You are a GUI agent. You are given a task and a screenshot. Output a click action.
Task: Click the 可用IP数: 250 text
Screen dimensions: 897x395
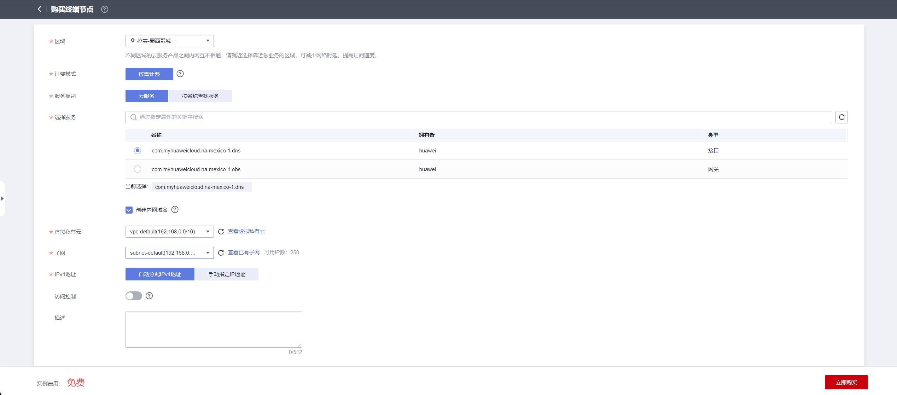(x=281, y=252)
